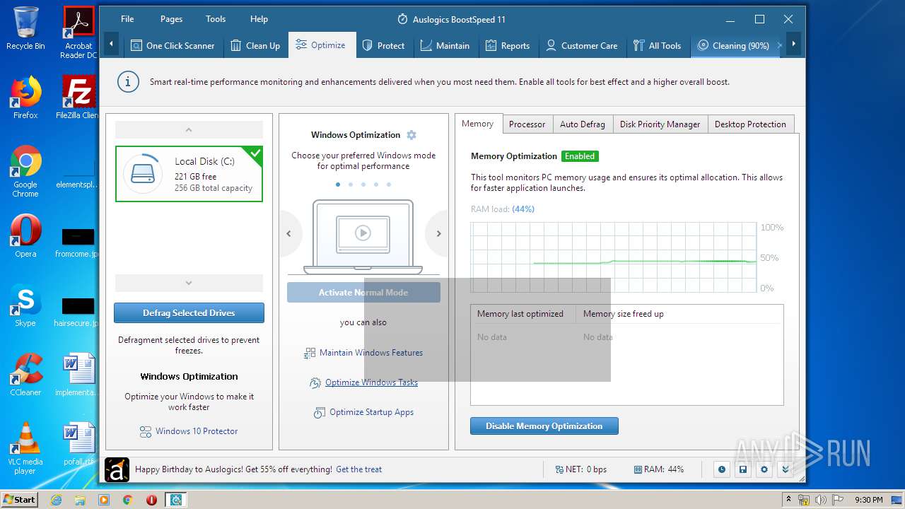Click the save disk icon in status bar
This screenshot has height=509, width=905.
click(743, 469)
